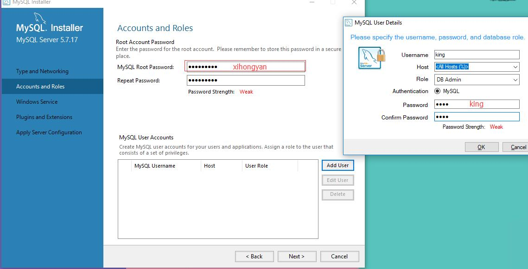
Task: Click the MySQL User Details title bar icon
Action: pos(349,23)
